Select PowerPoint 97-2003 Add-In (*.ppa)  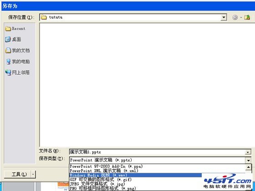click(106, 166)
